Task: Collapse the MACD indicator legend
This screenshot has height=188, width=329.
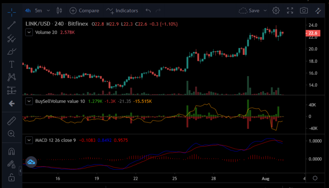Action: [x=29, y=140]
